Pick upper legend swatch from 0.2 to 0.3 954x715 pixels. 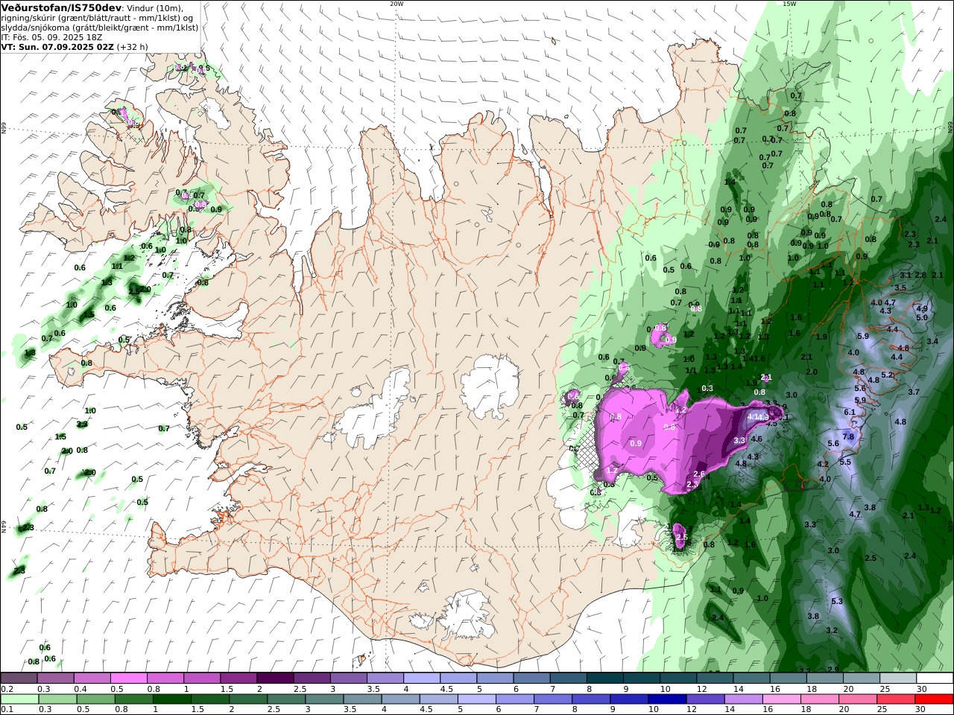19,678
